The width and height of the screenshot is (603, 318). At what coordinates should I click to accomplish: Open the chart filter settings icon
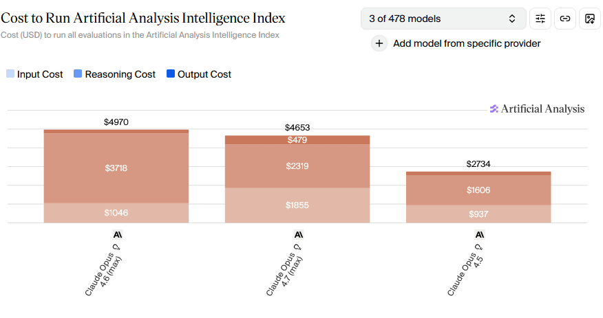(540, 19)
